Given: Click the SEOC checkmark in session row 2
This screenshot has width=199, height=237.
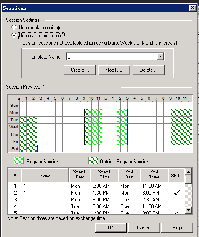Looking at the screenshot, I should pyautogui.click(x=177, y=193).
